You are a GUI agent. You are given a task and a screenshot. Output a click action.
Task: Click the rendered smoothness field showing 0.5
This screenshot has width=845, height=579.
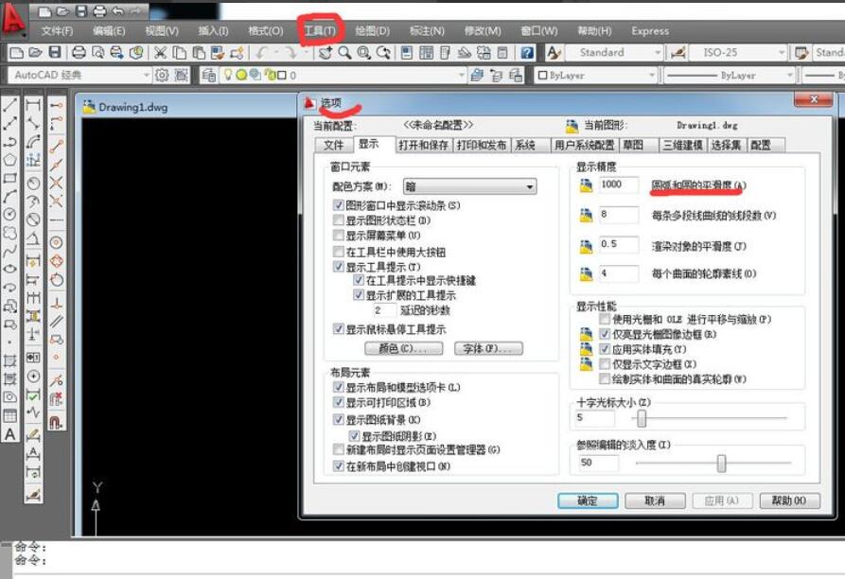click(x=619, y=244)
